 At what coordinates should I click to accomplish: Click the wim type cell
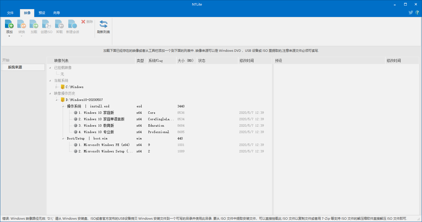pos(139,138)
